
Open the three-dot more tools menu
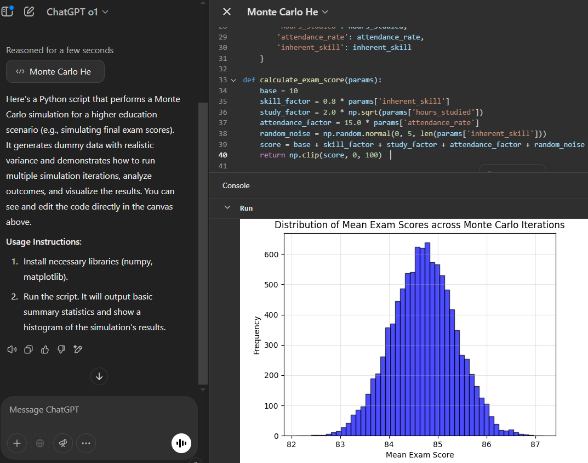86,443
